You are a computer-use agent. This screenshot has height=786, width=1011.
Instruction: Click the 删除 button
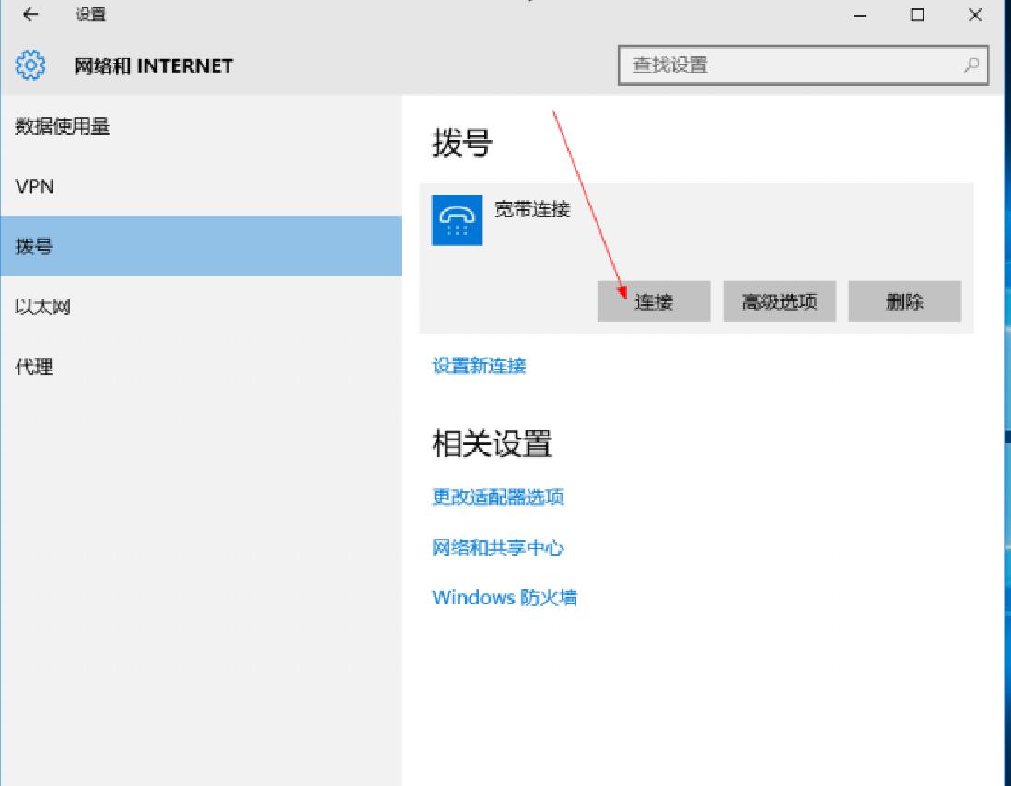pyautogui.click(x=905, y=300)
